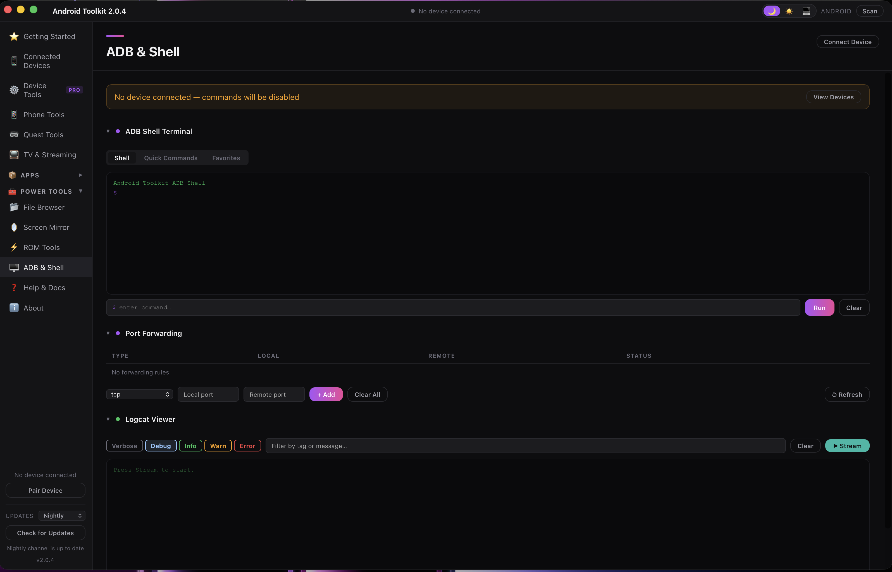The width and height of the screenshot is (892, 572).
Task: Click the Stream button in Logcat Viewer
Action: [x=847, y=446]
